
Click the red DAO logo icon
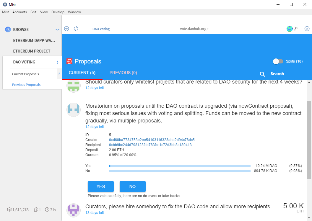pyautogui.click(x=69, y=61)
